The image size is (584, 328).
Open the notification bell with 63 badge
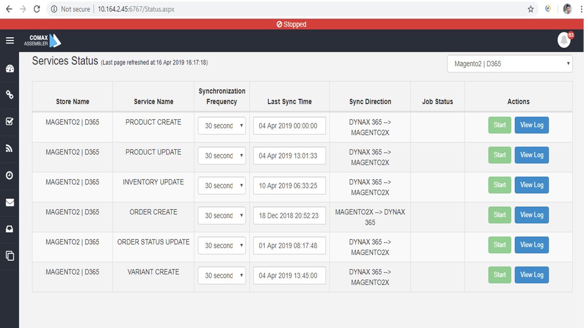[565, 40]
